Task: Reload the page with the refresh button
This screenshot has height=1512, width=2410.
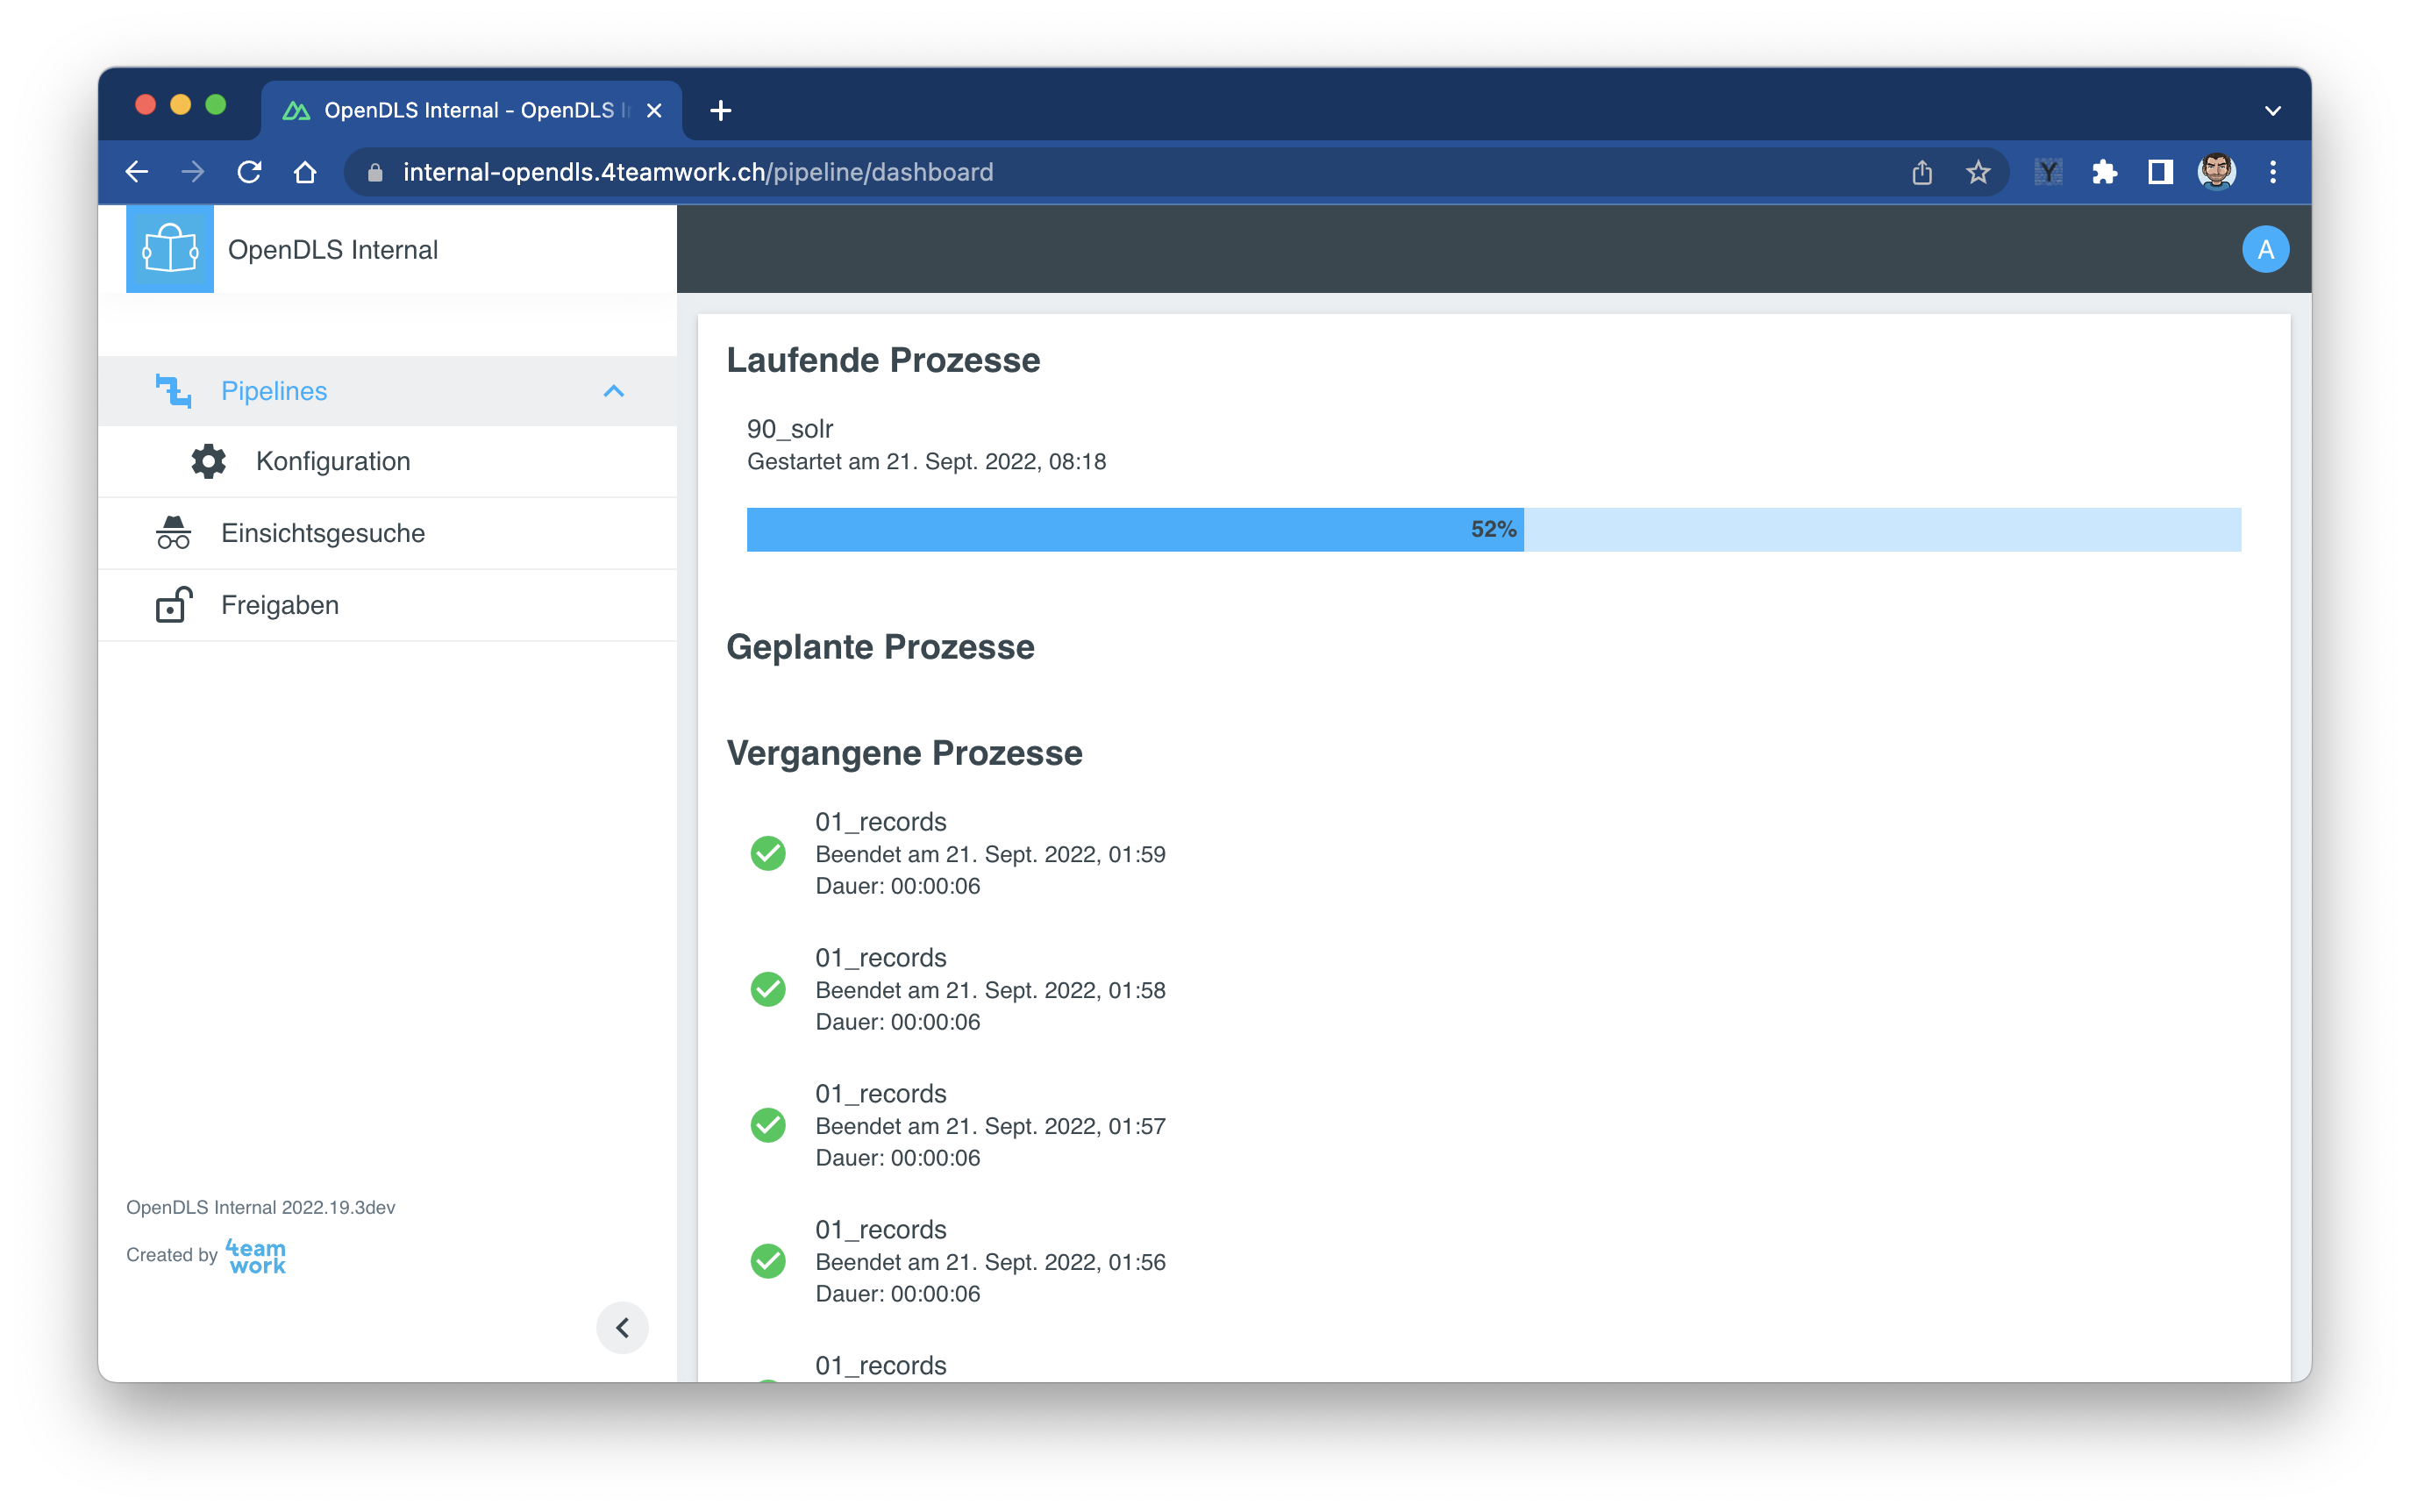Action: click(x=249, y=172)
